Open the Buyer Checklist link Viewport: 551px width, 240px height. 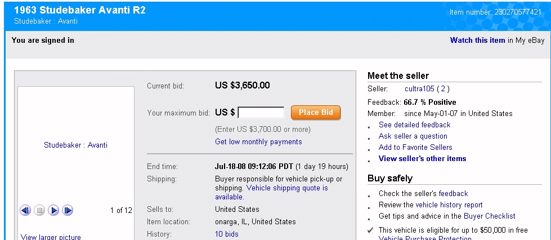point(489,216)
